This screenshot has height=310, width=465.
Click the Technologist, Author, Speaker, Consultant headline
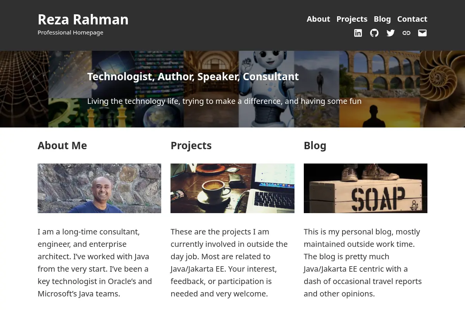point(193,77)
